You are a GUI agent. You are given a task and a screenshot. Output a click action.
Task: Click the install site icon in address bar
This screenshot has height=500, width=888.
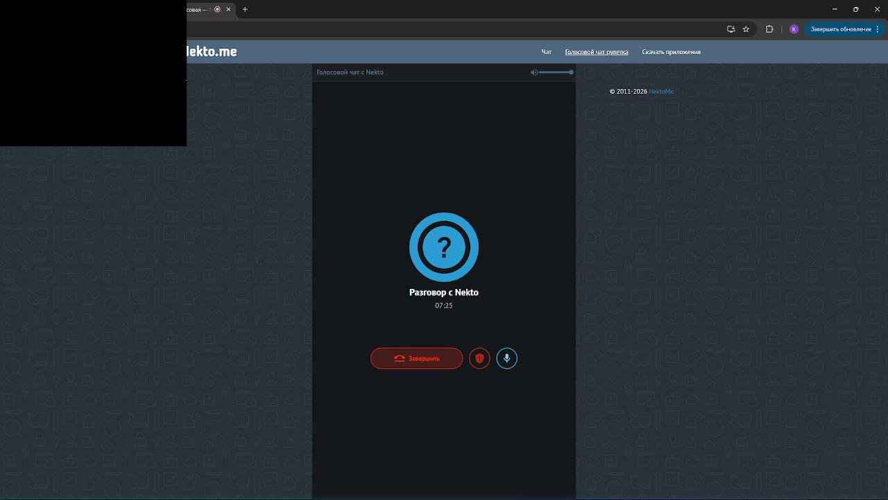(x=731, y=29)
